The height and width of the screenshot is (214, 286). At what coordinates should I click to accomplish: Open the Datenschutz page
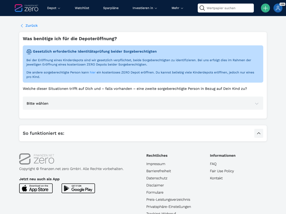[157, 178]
